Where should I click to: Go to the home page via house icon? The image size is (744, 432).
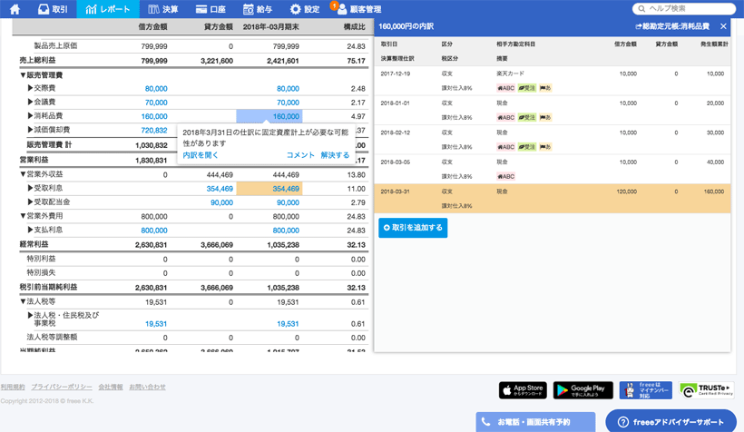click(x=15, y=9)
